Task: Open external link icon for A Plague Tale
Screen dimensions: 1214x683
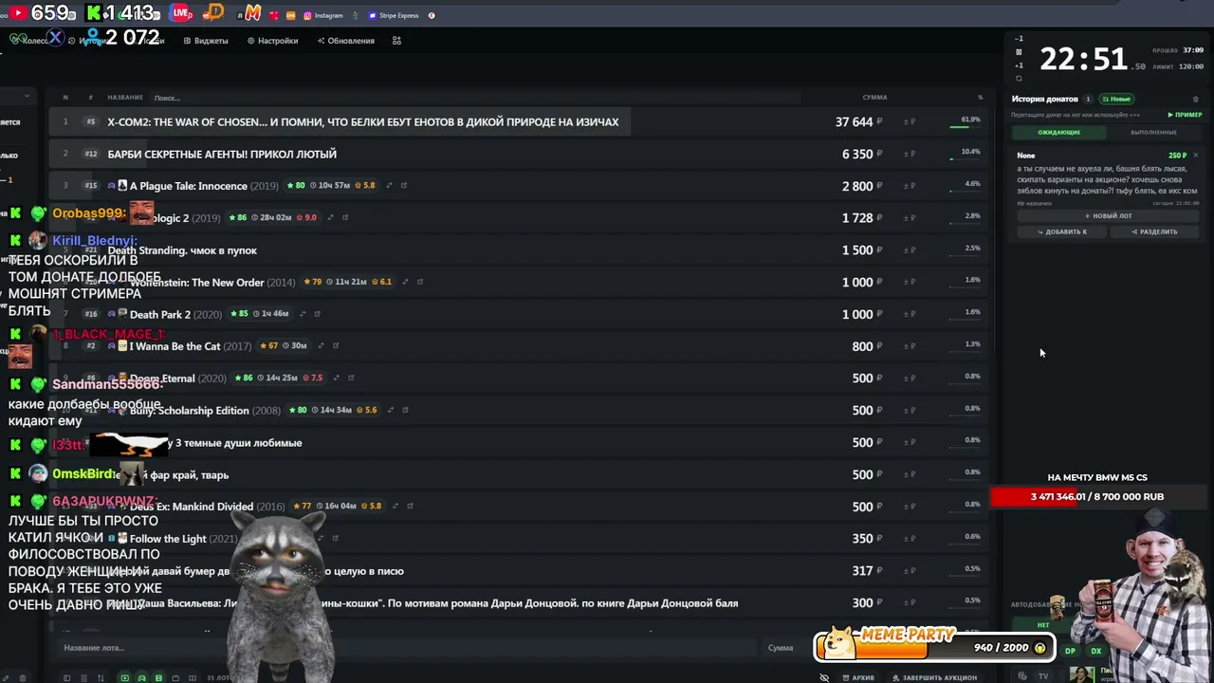Action: (x=403, y=186)
